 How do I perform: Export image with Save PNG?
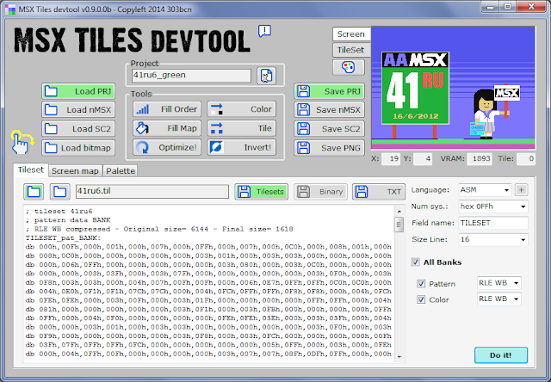329,148
